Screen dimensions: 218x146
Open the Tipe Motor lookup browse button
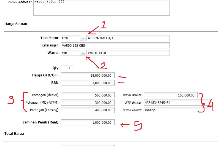[x=83, y=38]
